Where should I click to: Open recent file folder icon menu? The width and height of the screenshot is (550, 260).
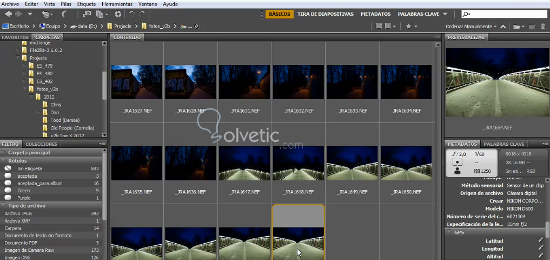click(x=519, y=27)
